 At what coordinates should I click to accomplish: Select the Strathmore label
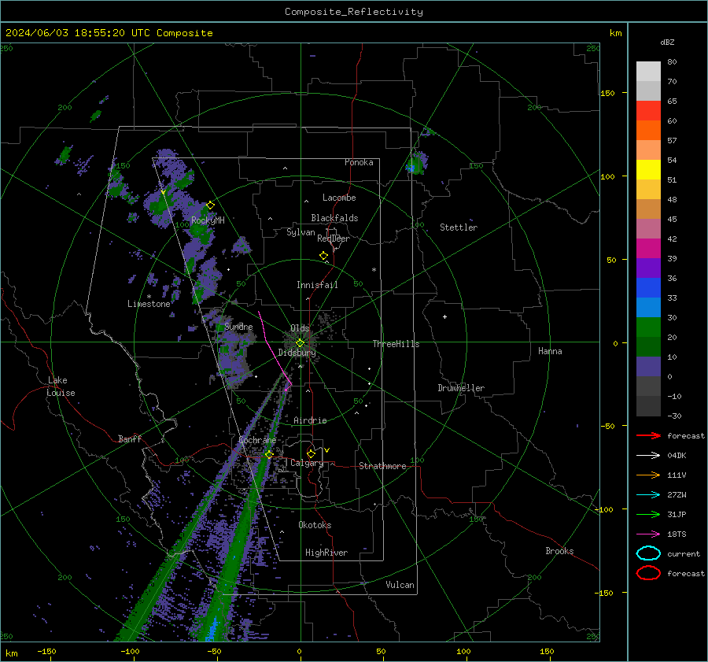(x=382, y=466)
